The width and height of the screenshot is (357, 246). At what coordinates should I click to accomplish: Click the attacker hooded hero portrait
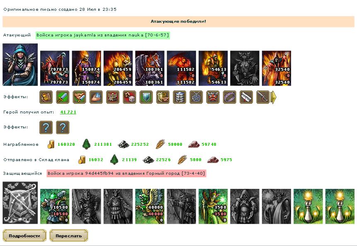coord(20,65)
